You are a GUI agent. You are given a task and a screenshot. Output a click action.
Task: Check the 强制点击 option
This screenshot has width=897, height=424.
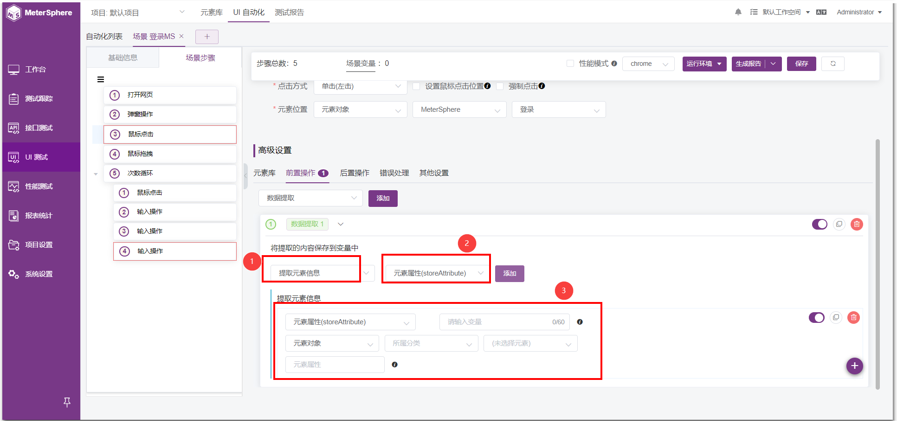(x=500, y=86)
